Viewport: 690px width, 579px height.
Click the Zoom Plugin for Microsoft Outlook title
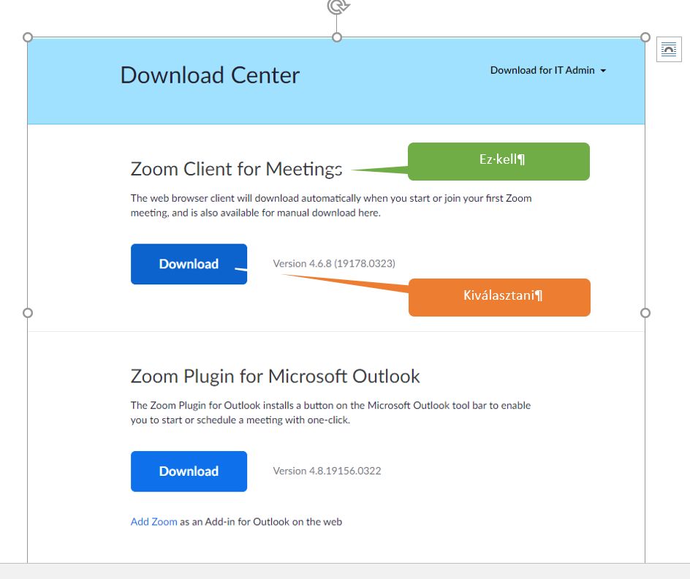[x=275, y=376]
